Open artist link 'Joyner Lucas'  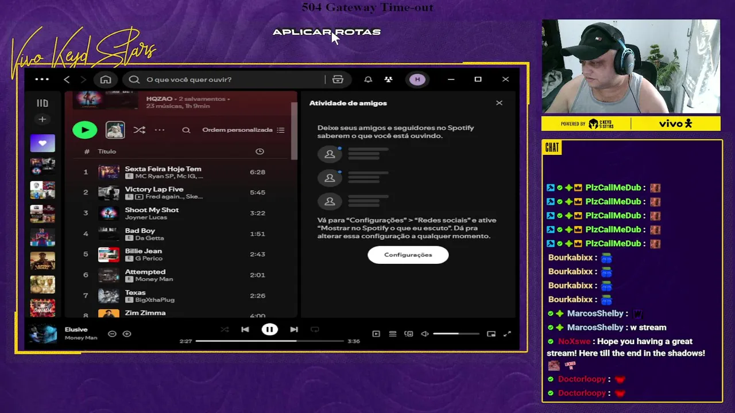(146, 217)
